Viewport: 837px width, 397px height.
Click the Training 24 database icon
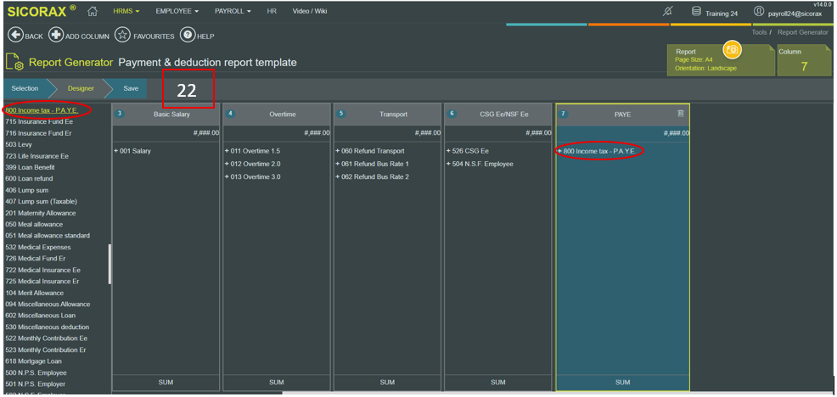pyautogui.click(x=696, y=11)
